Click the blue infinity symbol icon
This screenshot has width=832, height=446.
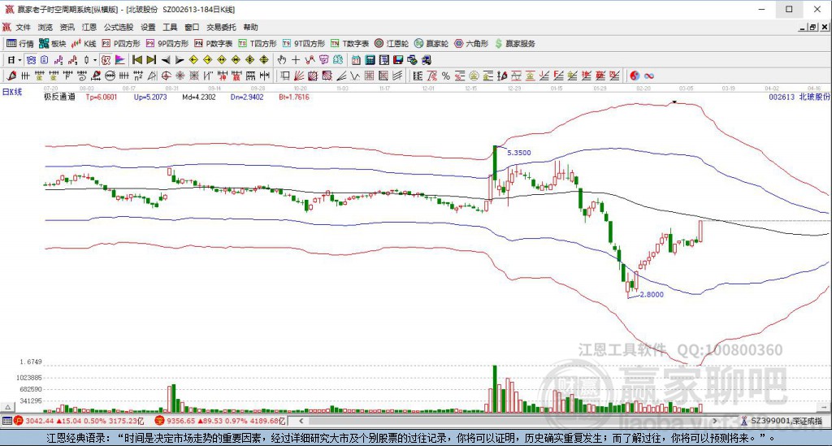pyautogui.click(x=649, y=76)
